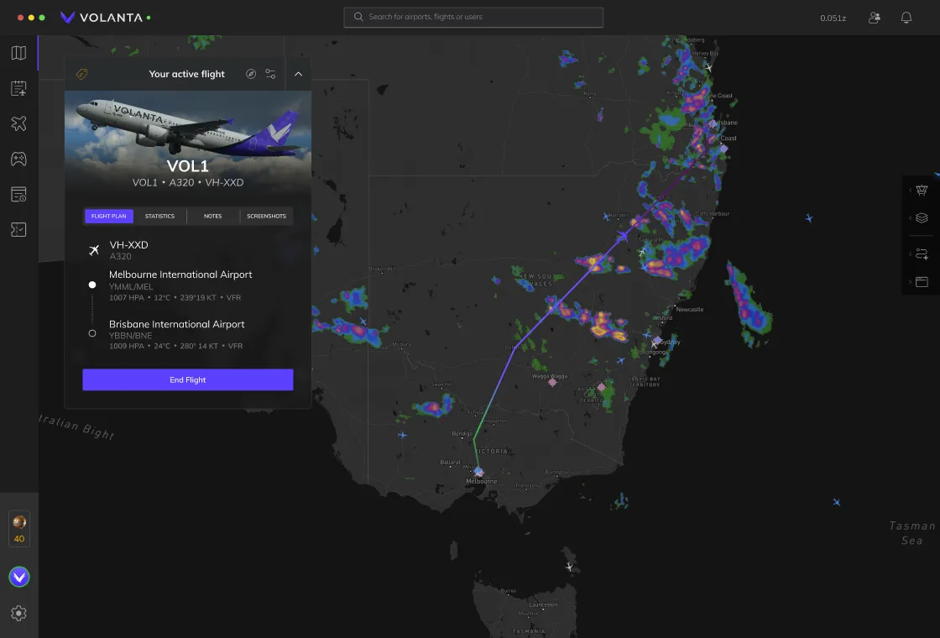Click the gamepad icon in the left sidebar
Image resolution: width=940 pixels, height=638 pixels.
tap(18, 159)
